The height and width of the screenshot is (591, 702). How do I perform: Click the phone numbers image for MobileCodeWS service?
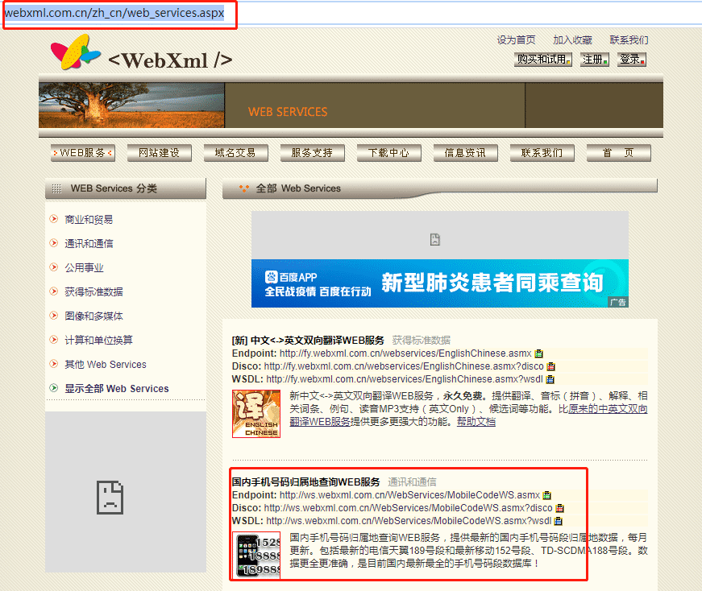pos(258,555)
